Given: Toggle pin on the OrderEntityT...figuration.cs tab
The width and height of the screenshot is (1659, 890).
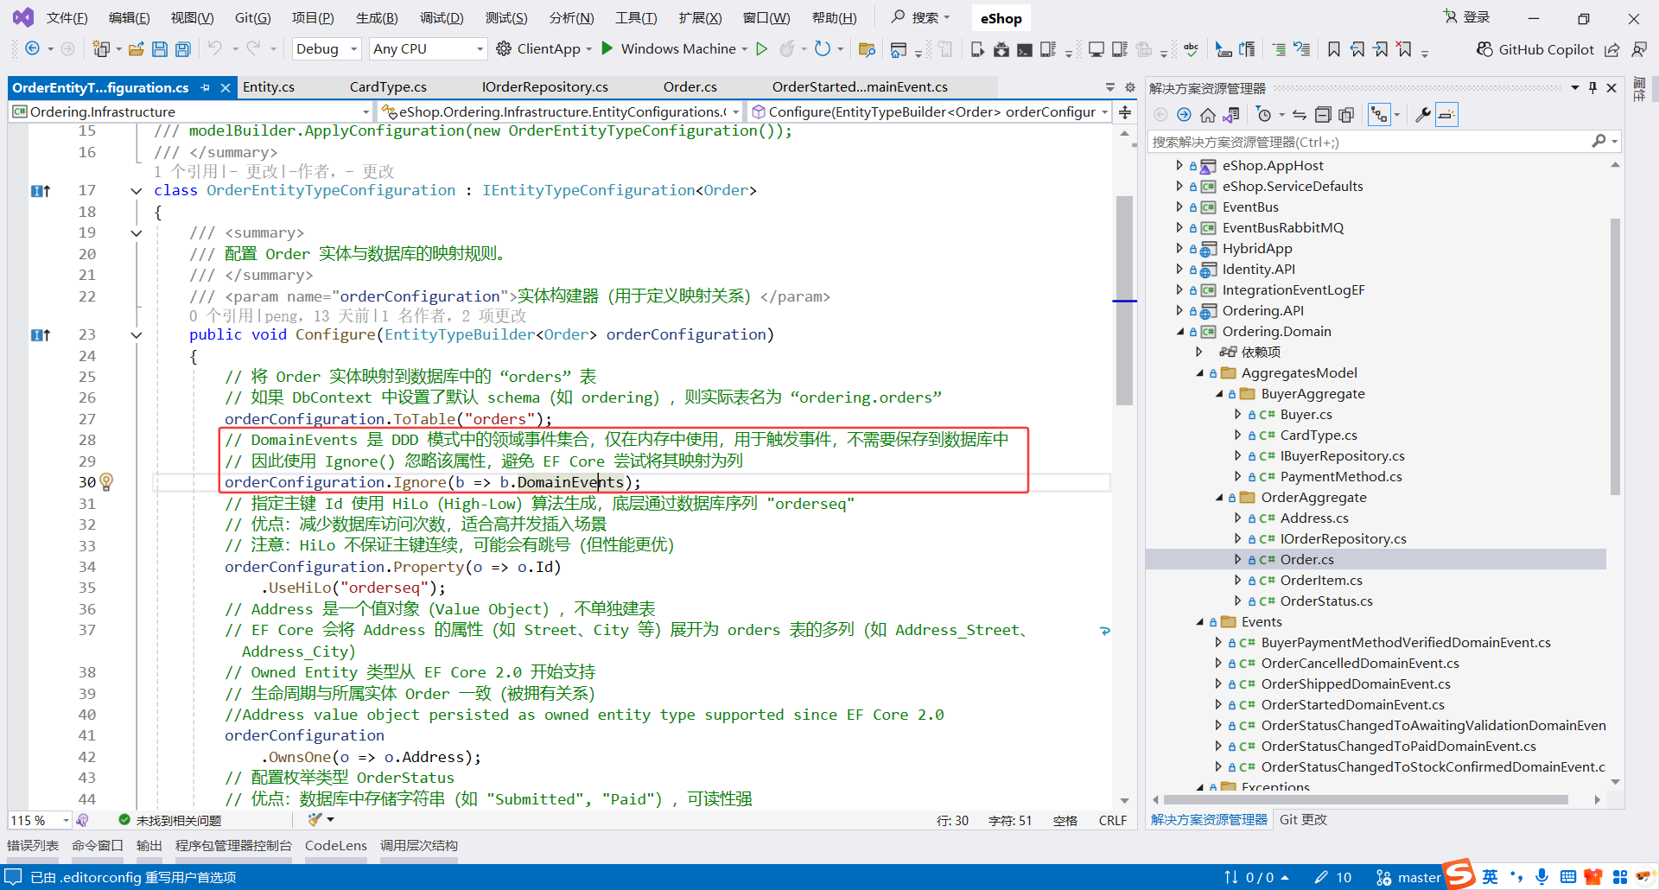Looking at the screenshot, I should click(206, 87).
